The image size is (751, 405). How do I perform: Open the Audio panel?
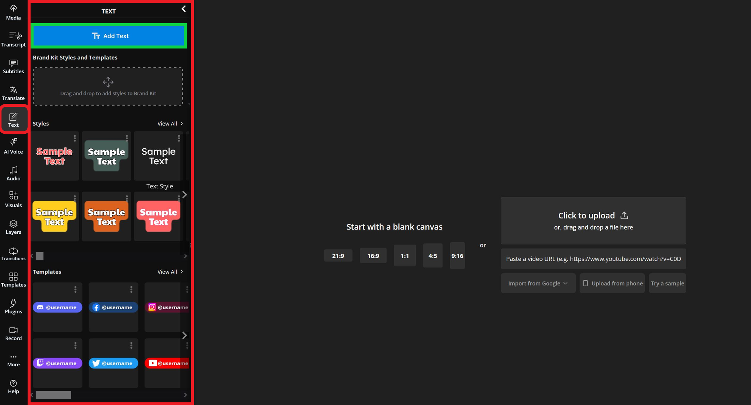pyautogui.click(x=14, y=174)
